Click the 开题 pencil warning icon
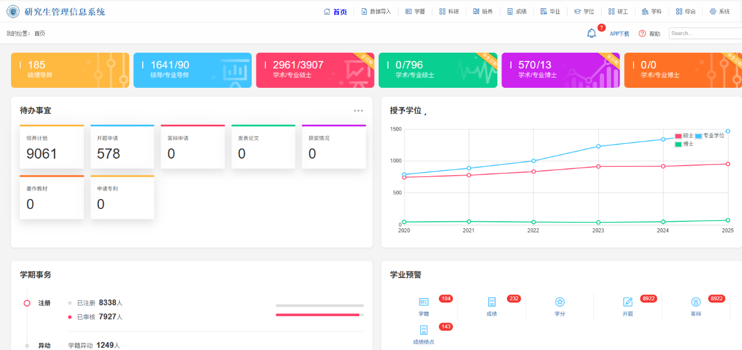The width and height of the screenshot is (742, 350). [x=628, y=302]
